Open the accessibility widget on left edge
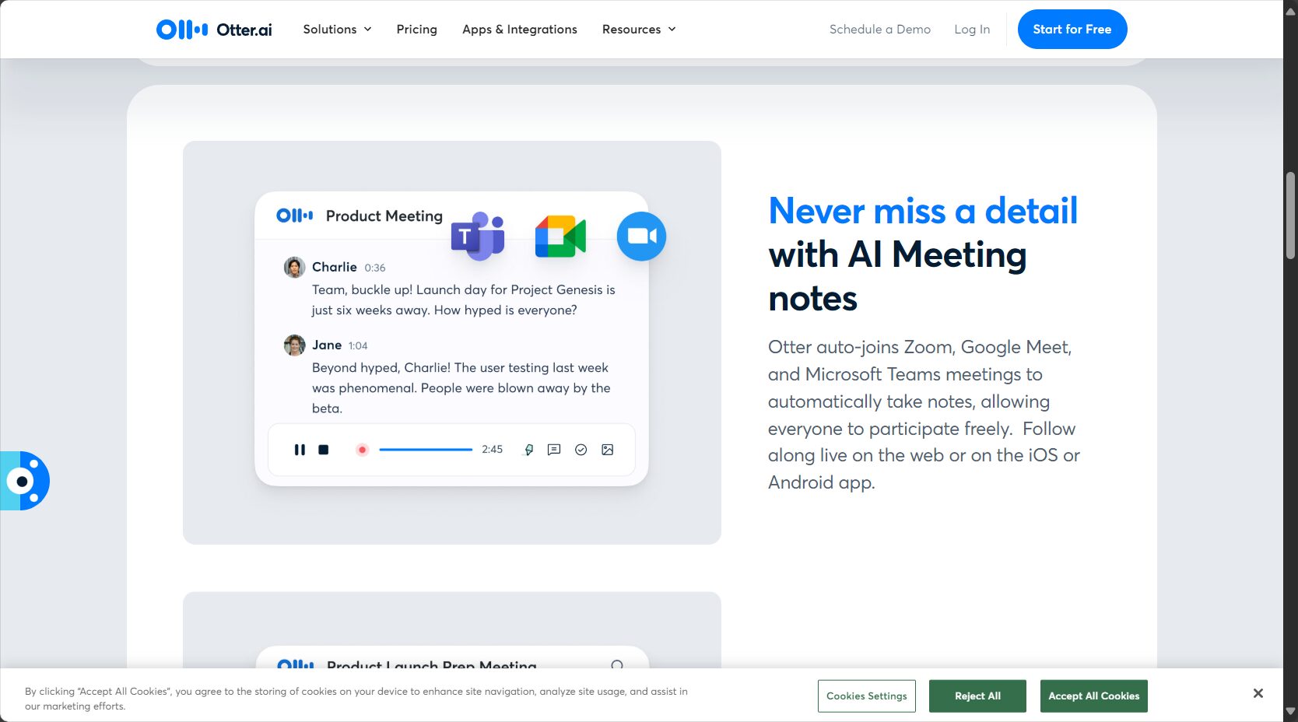The height and width of the screenshot is (722, 1298). point(24,481)
